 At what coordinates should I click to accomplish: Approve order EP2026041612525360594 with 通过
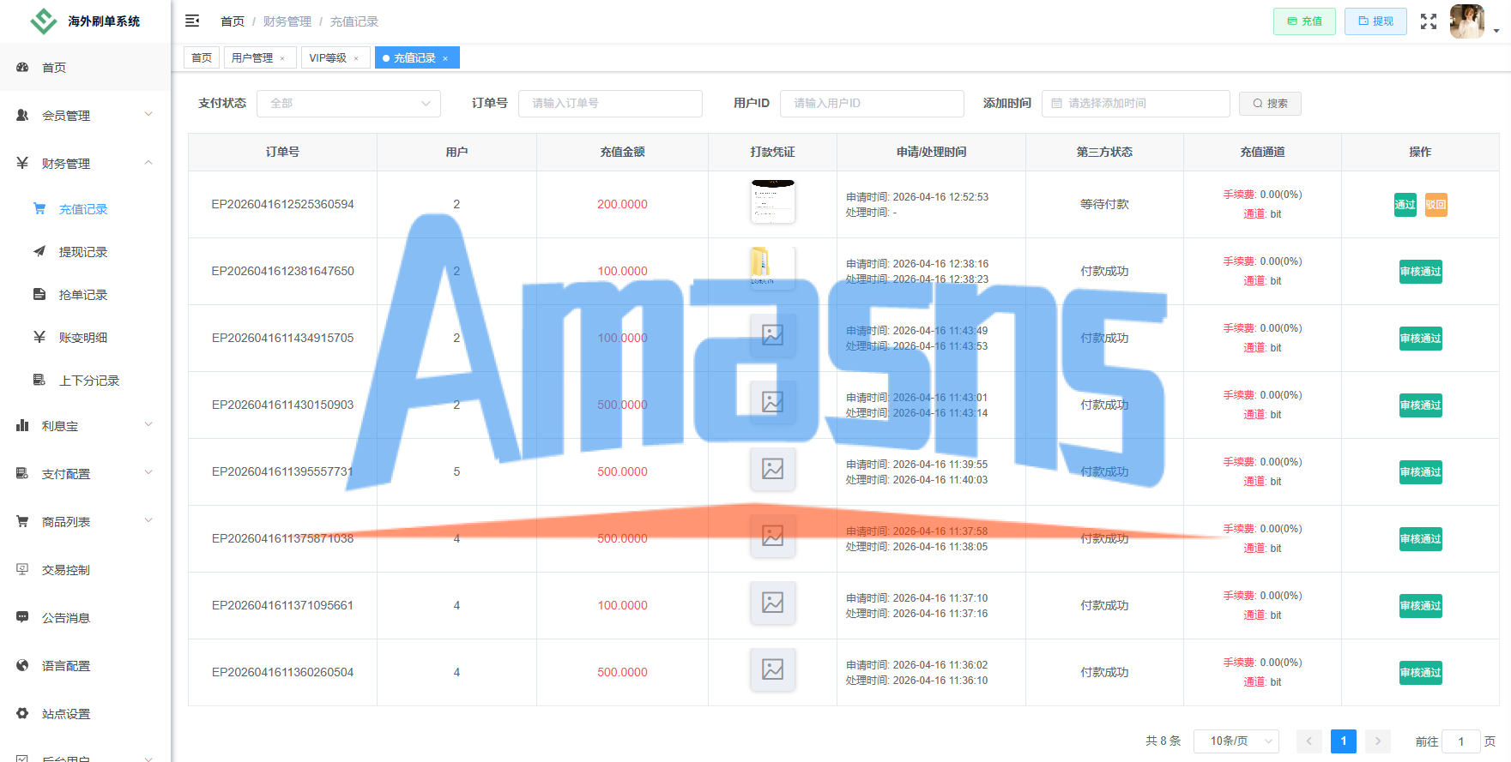tap(1405, 205)
